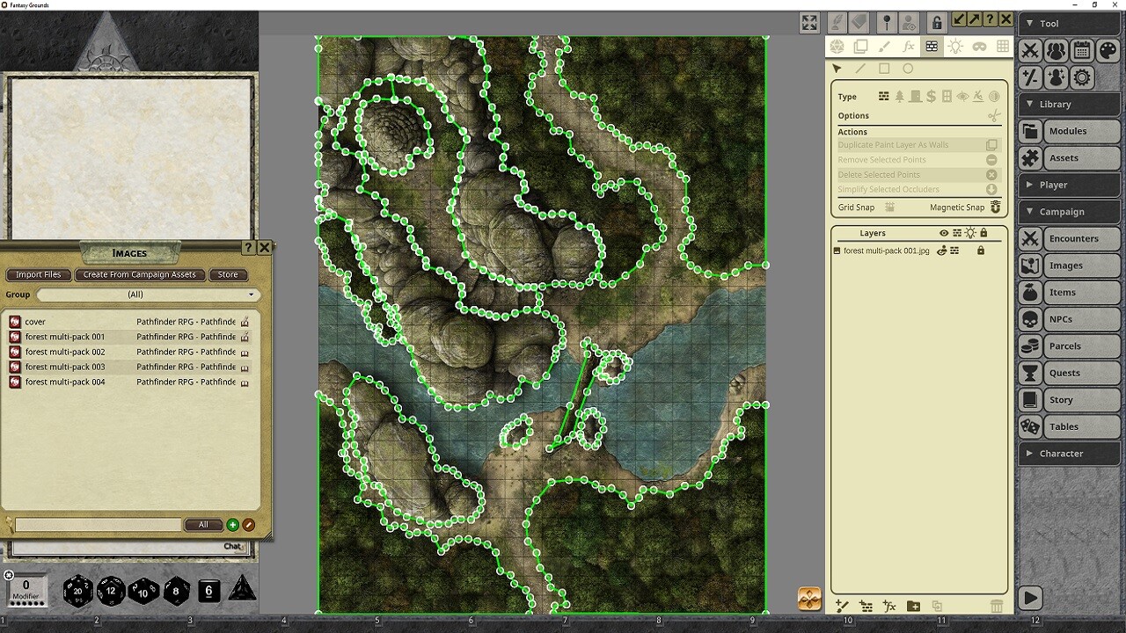This screenshot has height=633, width=1126.
Task: Select the Lighting tool in the image toolbar
Action: (x=955, y=46)
